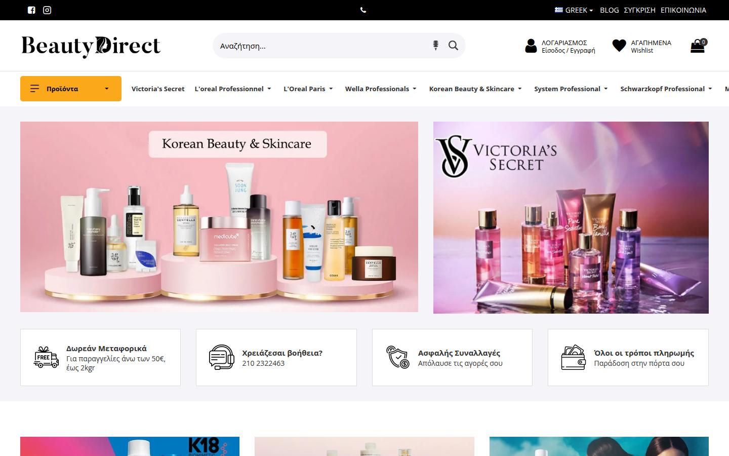Click Απόλαυσε τις αγορές σου text
Image resolution: width=729 pixels, height=456 pixels.
pos(460,363)
